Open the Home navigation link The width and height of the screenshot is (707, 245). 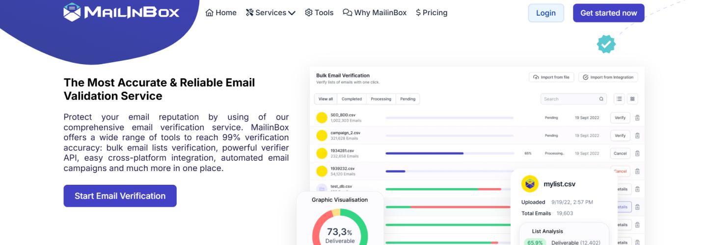click(x=221, y=13)
